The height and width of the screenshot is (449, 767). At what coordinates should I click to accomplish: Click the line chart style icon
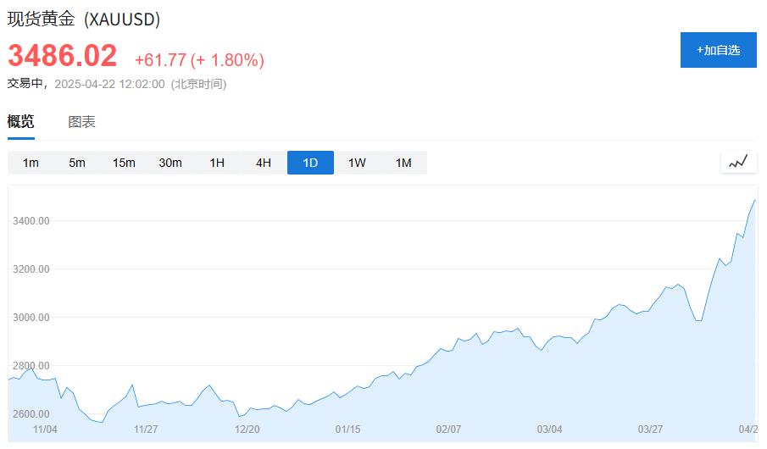738,162
